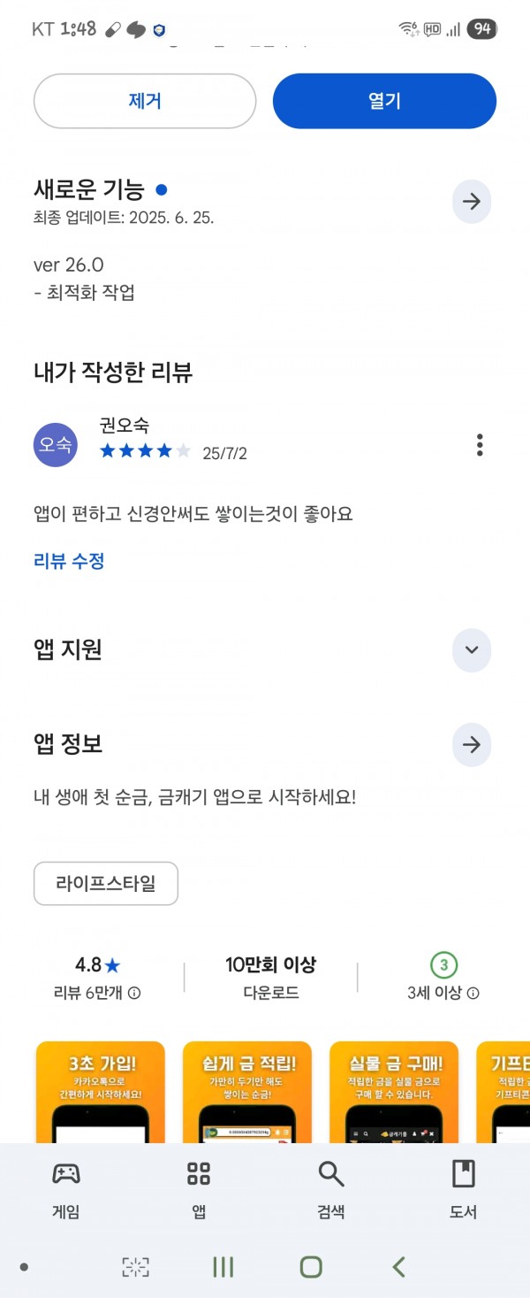Tap the 제거 uninstall button
This screenshot has height=1298, width=530.
pos(145,101)
